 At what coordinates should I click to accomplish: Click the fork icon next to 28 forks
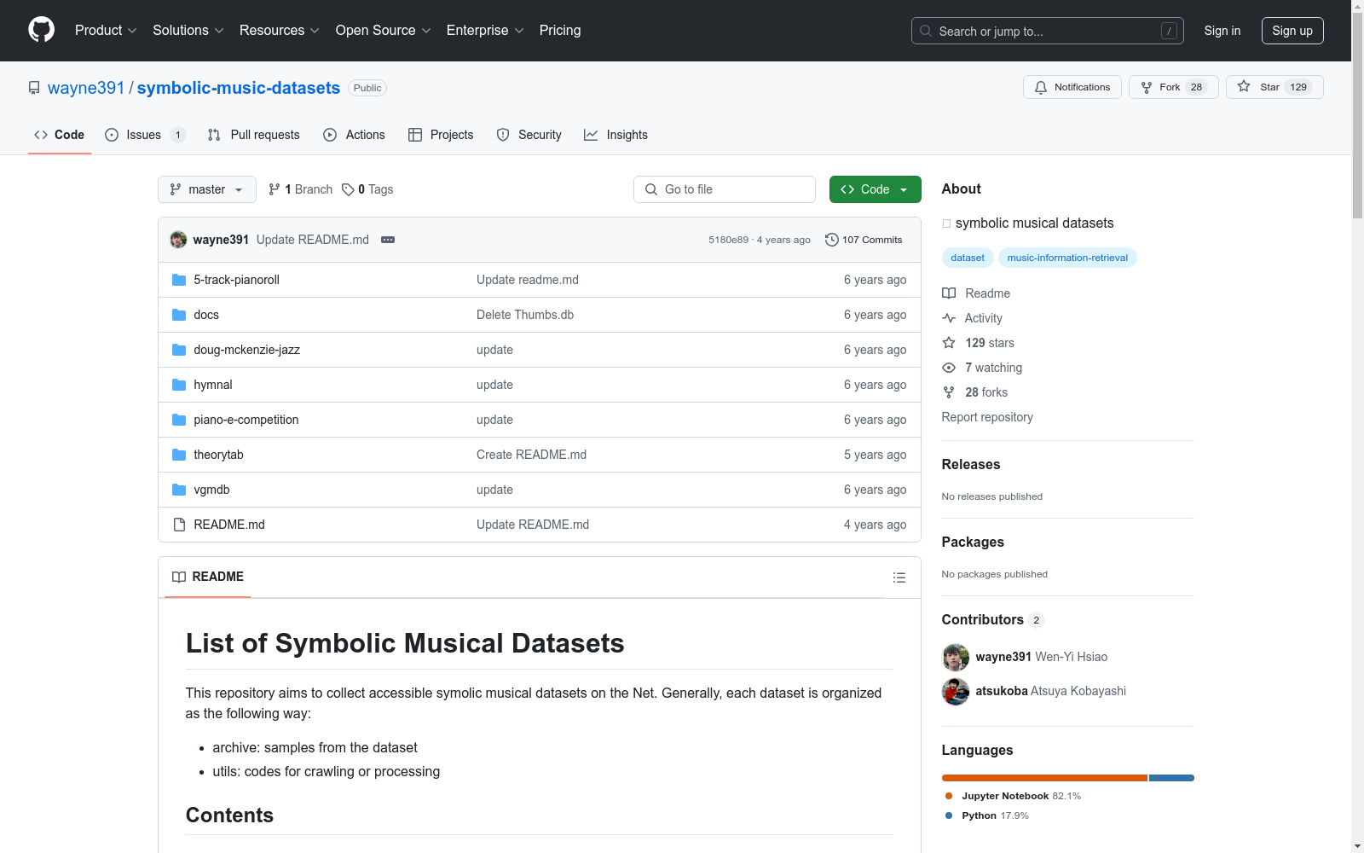point(949,392)
